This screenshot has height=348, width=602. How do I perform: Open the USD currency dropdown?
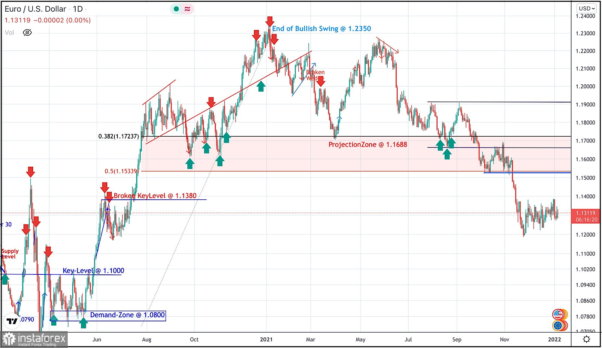point(587,8)
